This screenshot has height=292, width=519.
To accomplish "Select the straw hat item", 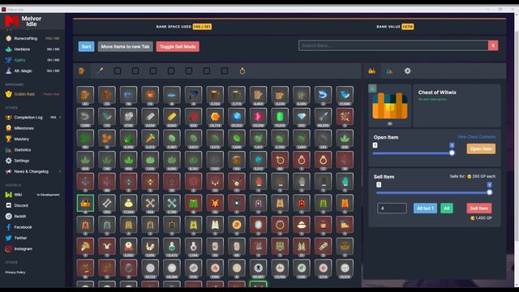I will [302, 225].
